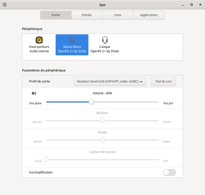
Task: Click the 'Plus fort' label
Action: click(x=168, y=103)
